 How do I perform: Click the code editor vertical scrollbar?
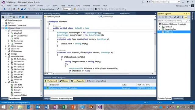(x=155, y=46)
